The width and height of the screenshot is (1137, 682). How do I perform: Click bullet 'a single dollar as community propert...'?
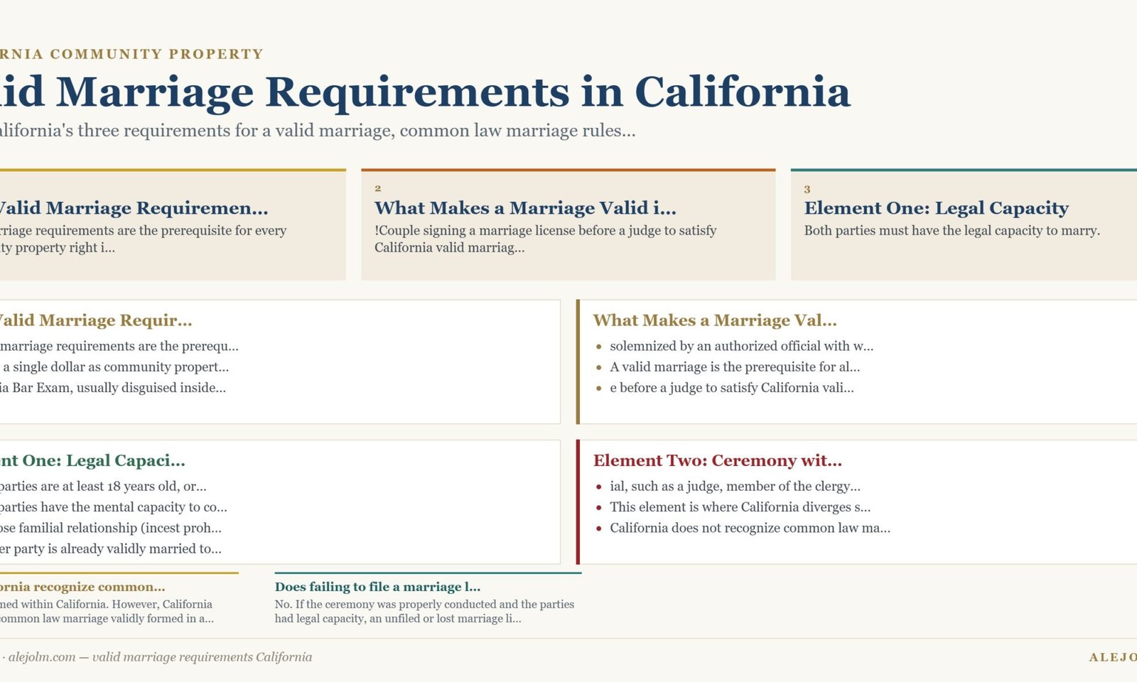tap(116, 367)
